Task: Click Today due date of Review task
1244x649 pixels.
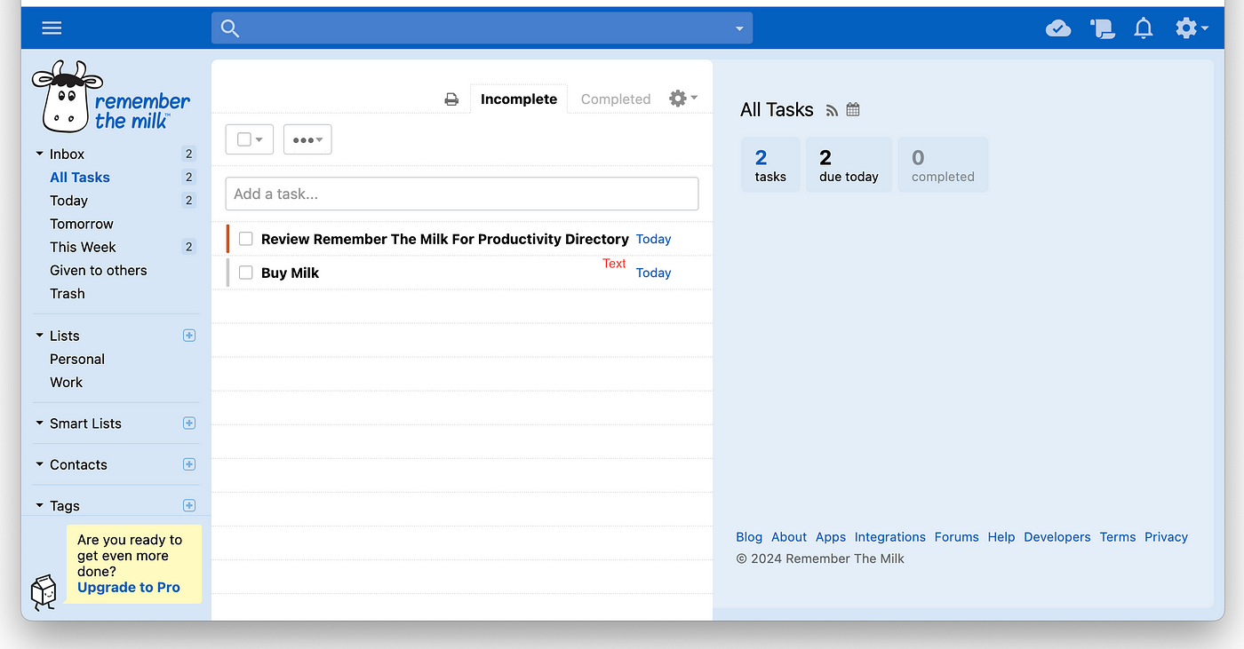Action: click(x=653, y=239)
